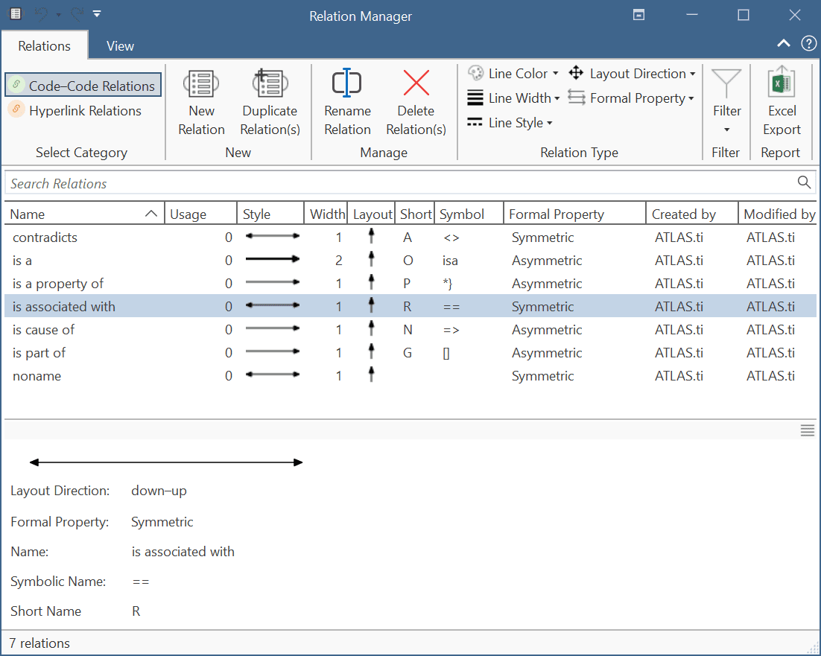Select the 'is associated with' relation row
Viewport: 821px width, 656px height.
pos(410,306)
